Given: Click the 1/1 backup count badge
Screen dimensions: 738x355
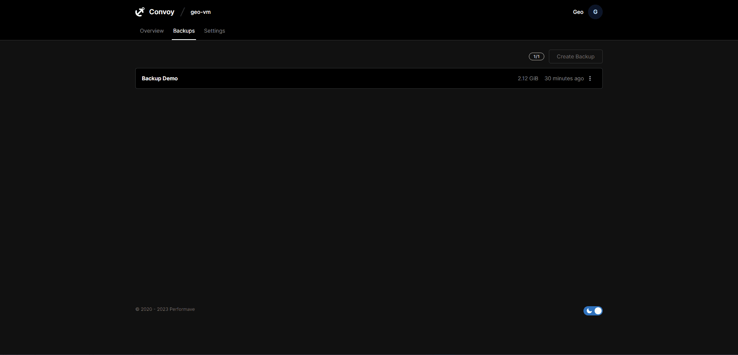Looking at the screenshot, I should (x=537, y=56).
